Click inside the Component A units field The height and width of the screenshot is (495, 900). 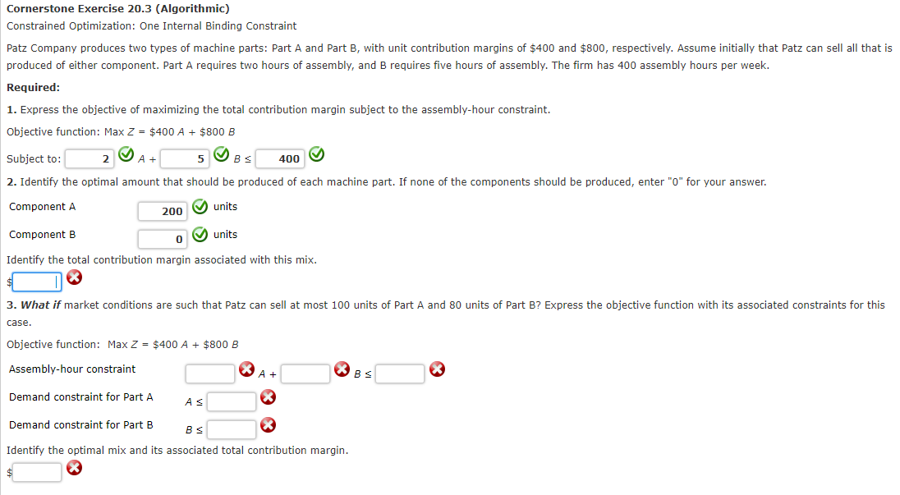(x=164, y=211)
